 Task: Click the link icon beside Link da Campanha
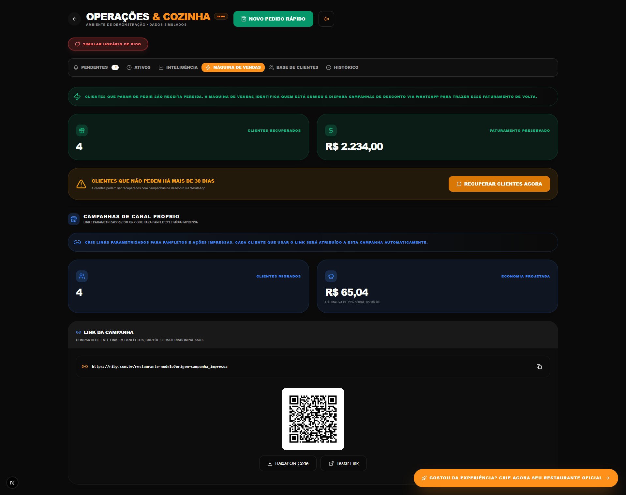(x=79, y=332)
